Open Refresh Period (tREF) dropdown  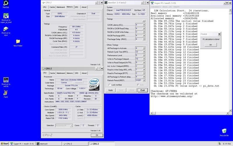[144, 80]
